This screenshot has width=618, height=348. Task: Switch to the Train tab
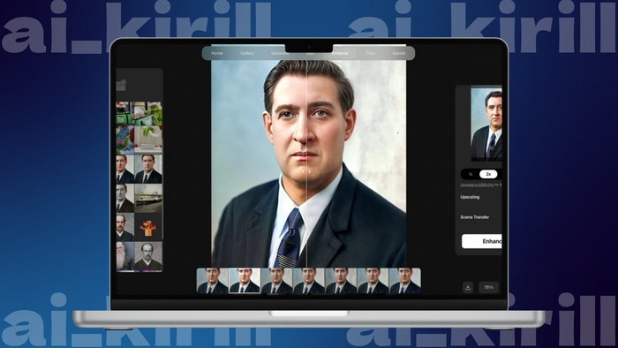tap(370, 53)
